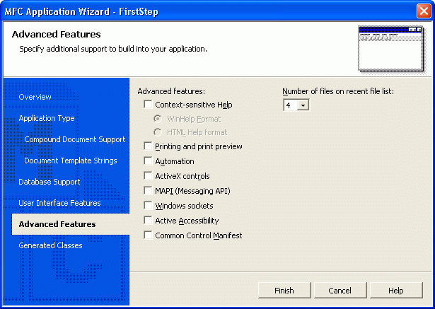Click the Cancel button

pyautogui.click(x=340, y=291)
